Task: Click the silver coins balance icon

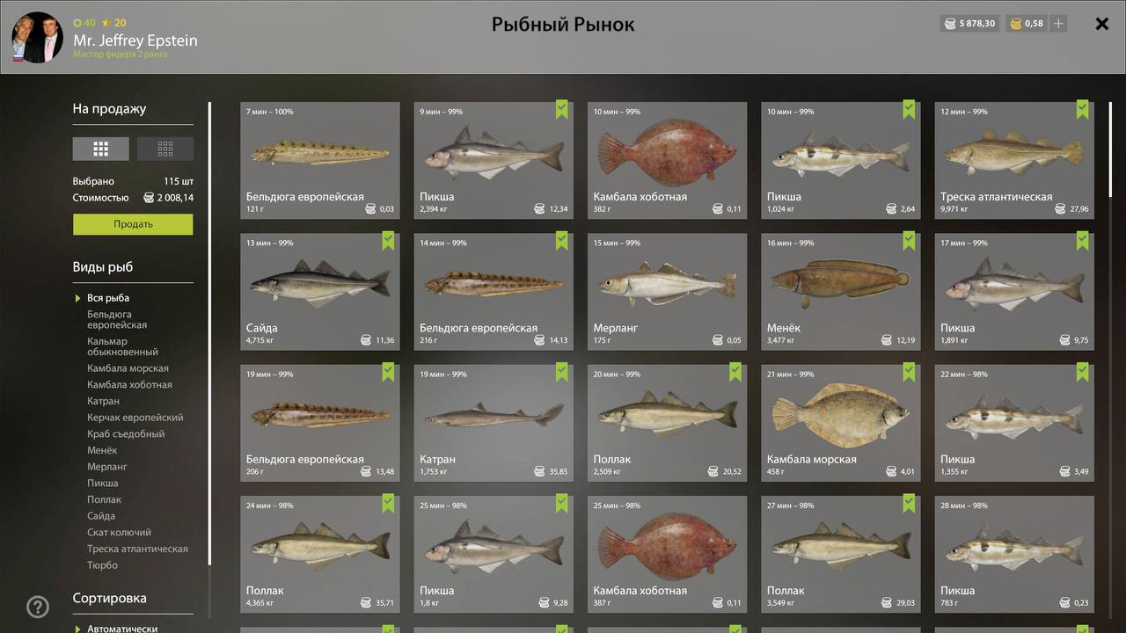Action: [950, 24]
